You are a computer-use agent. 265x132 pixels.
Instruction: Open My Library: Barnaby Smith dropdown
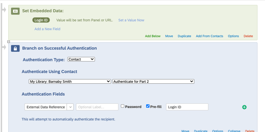70,81
